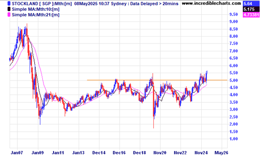Click the 2.00 price axis label
260x157 pixels.
234,124
